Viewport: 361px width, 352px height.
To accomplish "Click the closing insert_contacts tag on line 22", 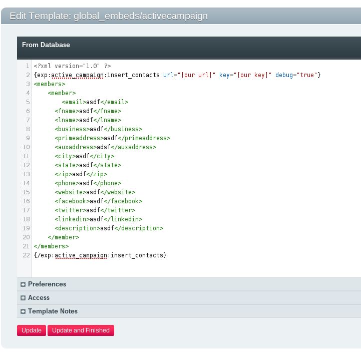I will click(100, 255).
